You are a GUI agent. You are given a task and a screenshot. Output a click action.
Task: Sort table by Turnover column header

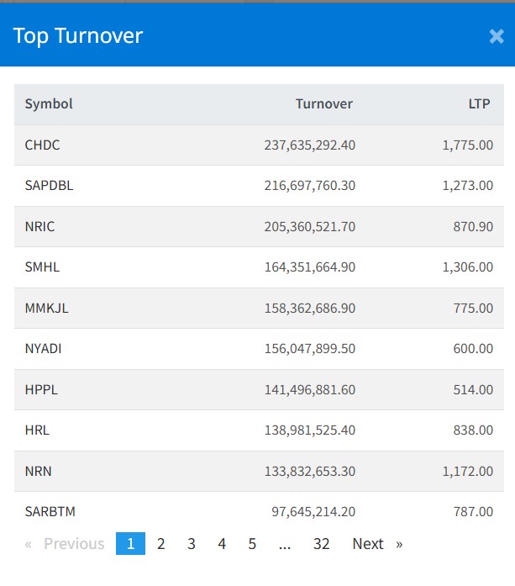click(x=323, y=104)
